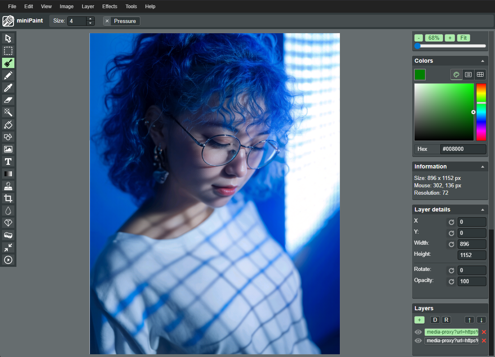Image resolution: width=495 pixels, height=357 pixels.
Task: Add a new layer with plus button
Action: pos(419,320)
